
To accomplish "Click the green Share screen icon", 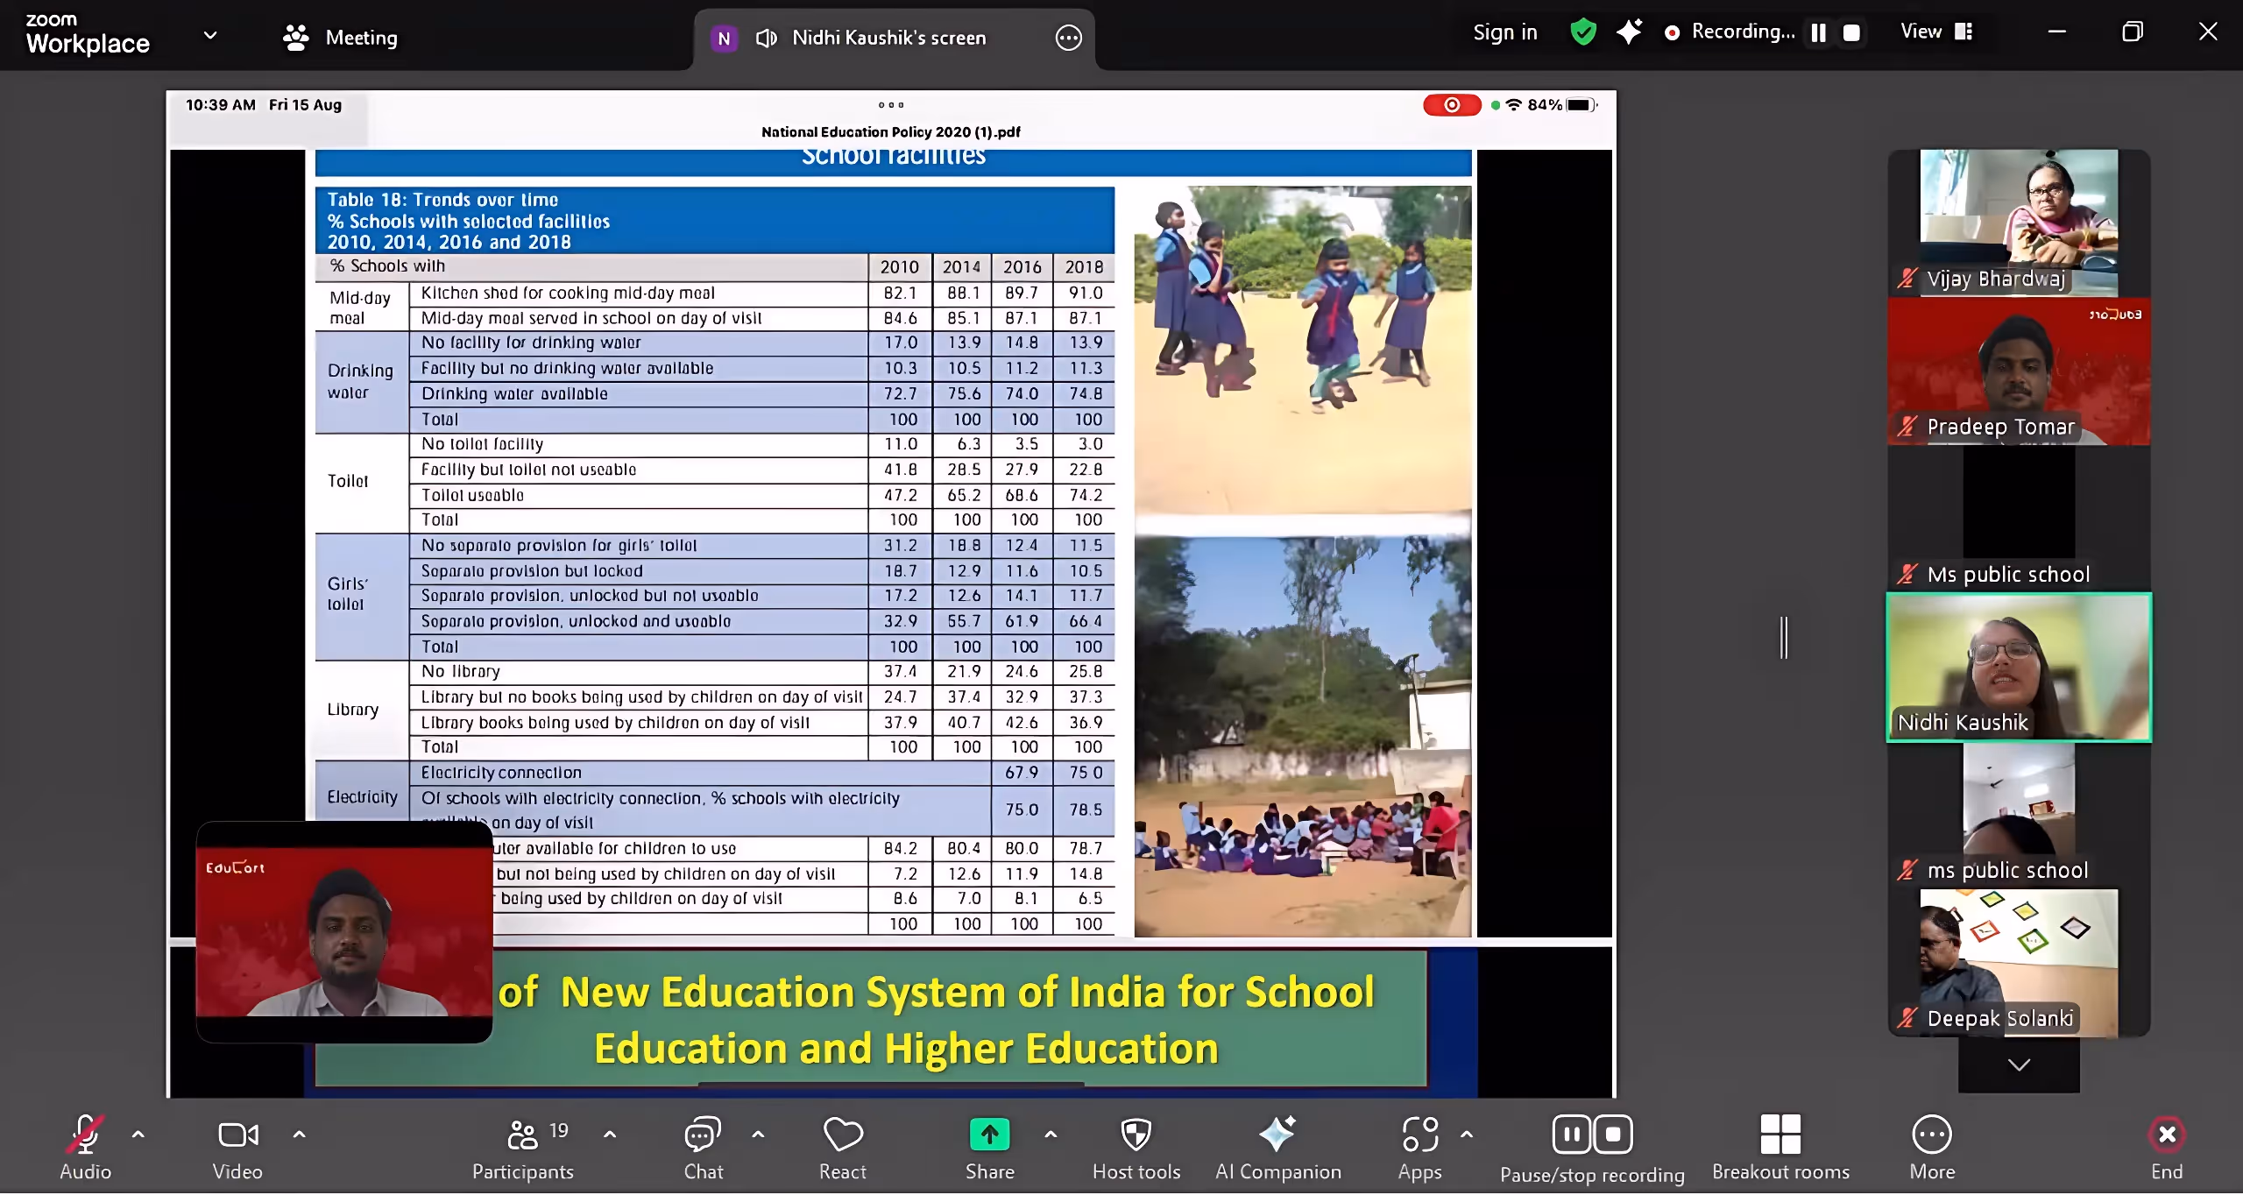I will coord(989,1135).
